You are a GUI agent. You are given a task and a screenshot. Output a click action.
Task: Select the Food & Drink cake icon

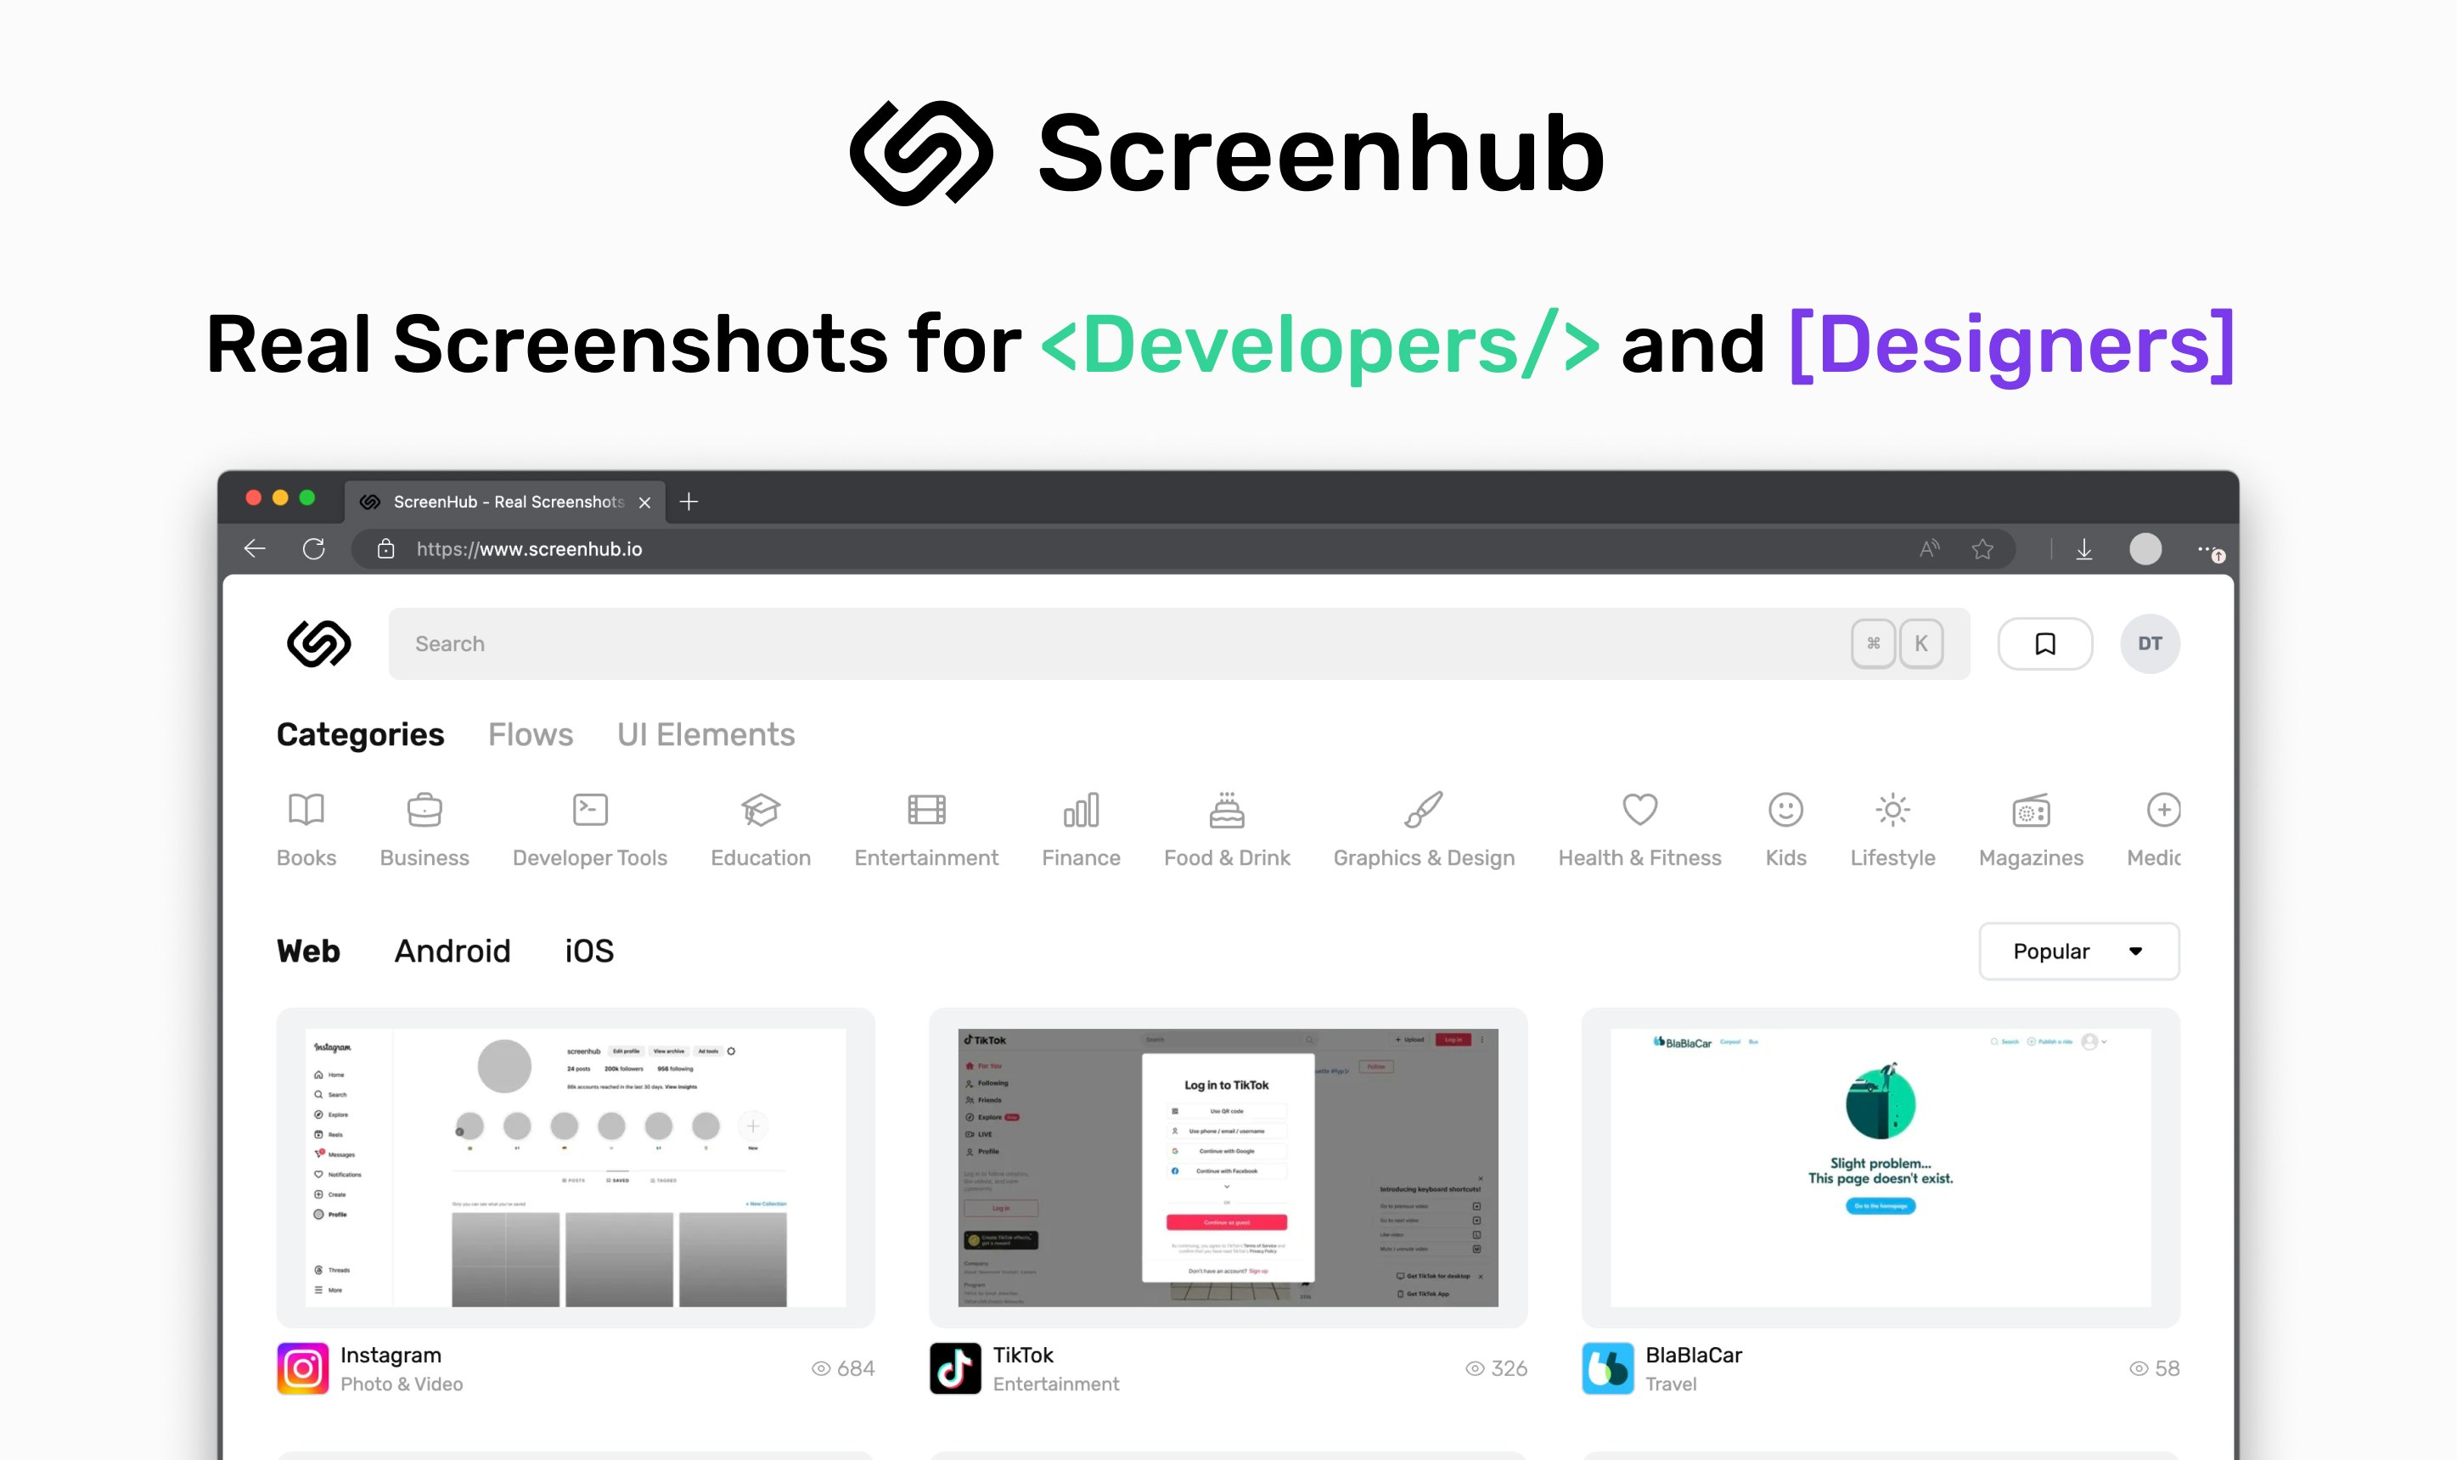1226,810
